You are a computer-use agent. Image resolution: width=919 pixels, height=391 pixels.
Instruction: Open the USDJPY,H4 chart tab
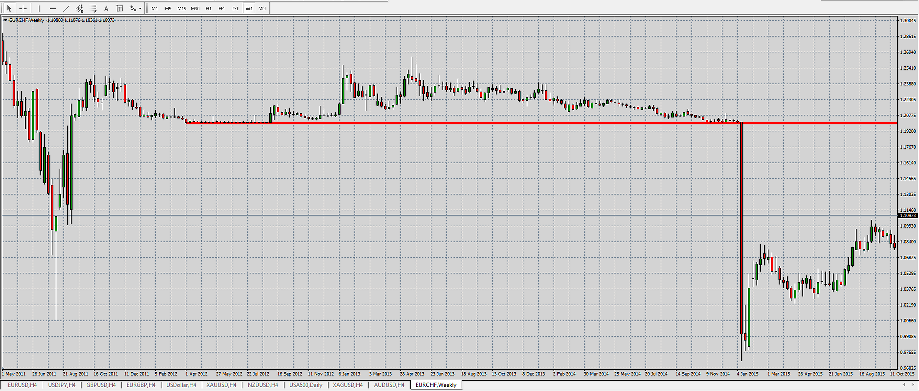pos(62,385)
